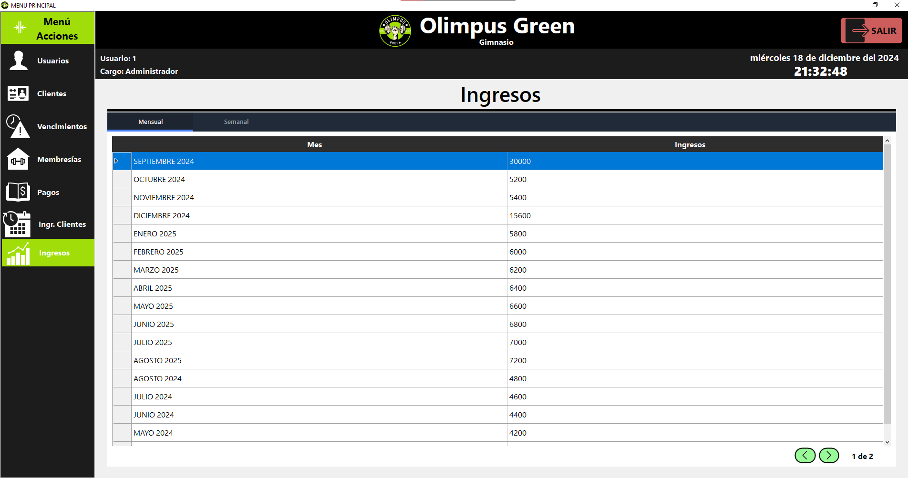Open Vencimientos clock warning icon
Image resolution: width=908 pixels, height=478 pixels.
[18, 126]
